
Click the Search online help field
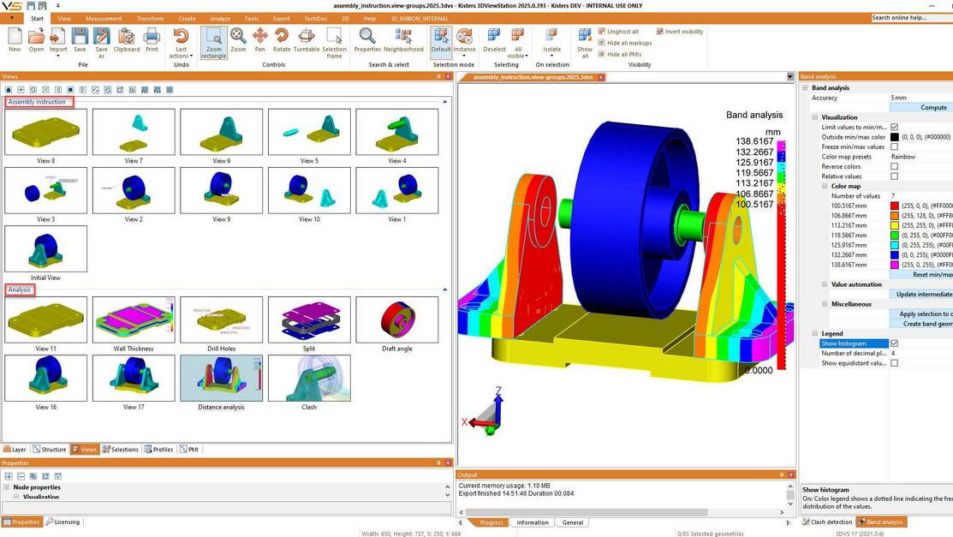[912, 18]
